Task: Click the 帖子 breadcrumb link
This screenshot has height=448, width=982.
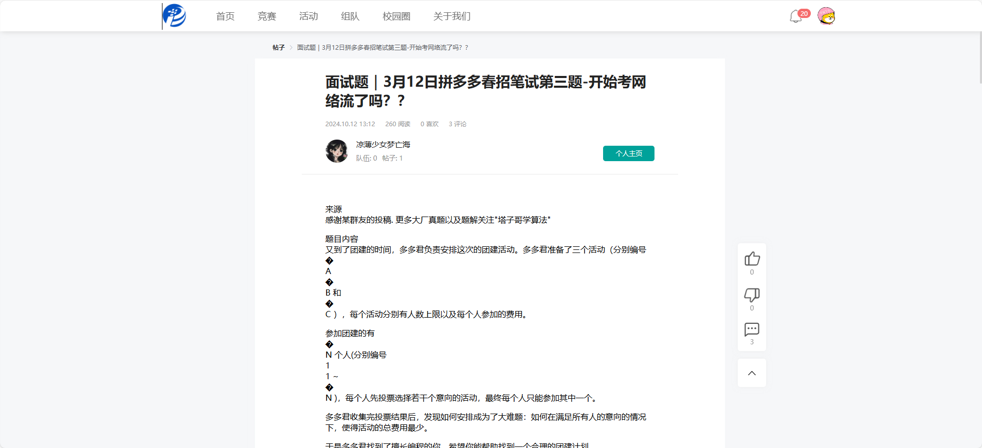Action: [x=279, y=48]
